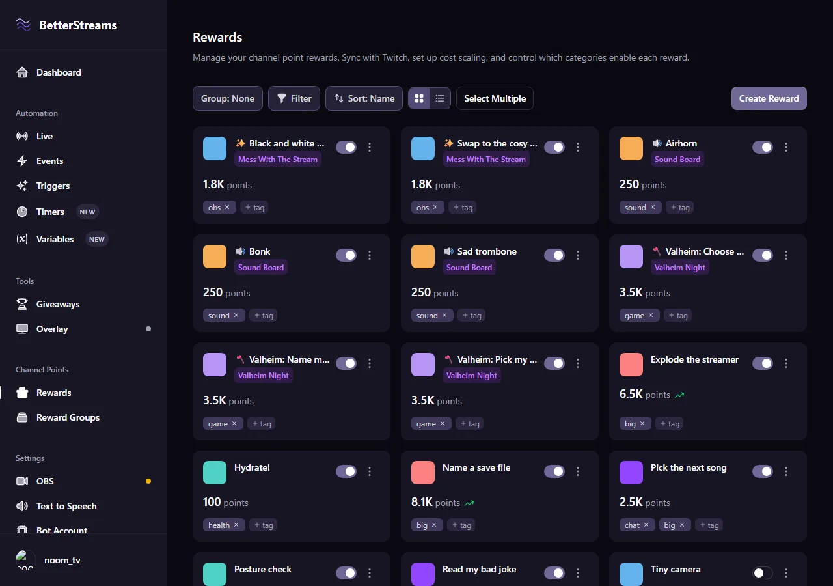Image resolution: width=833 pixels, height=586 pixels.
Task: Remove the obs tag from Black and white reward
Action: click(227, 208)
